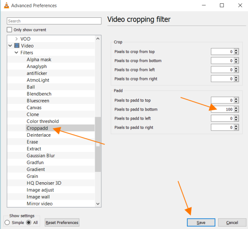
Task: Increase Pixels to padd to left value
Action: tap(236, 117)
